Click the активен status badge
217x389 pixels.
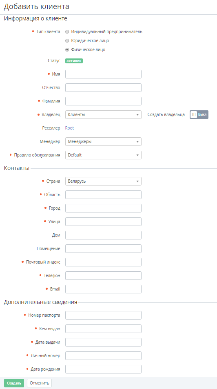[74, 61]
